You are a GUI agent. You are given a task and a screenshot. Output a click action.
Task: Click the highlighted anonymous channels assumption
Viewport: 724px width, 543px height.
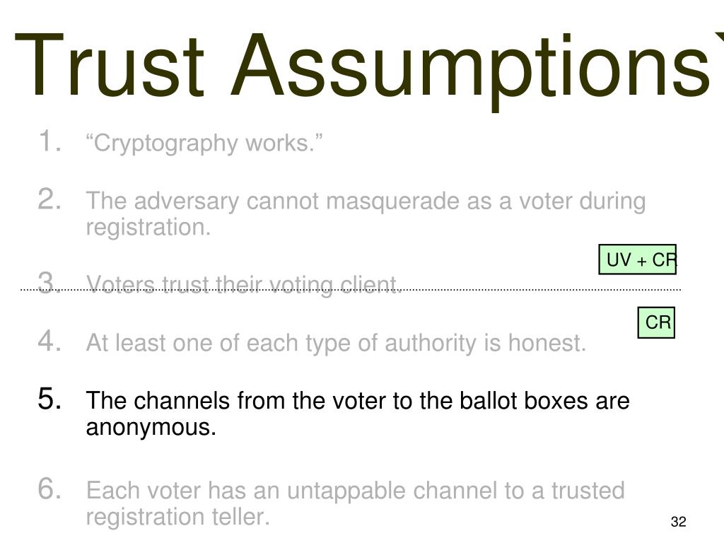coord(358,413)
